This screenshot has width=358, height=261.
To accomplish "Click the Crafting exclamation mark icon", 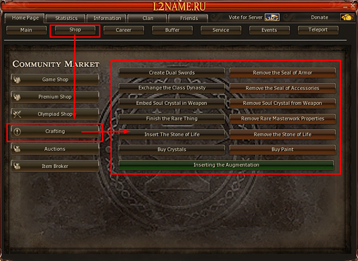I will point(17,131).
